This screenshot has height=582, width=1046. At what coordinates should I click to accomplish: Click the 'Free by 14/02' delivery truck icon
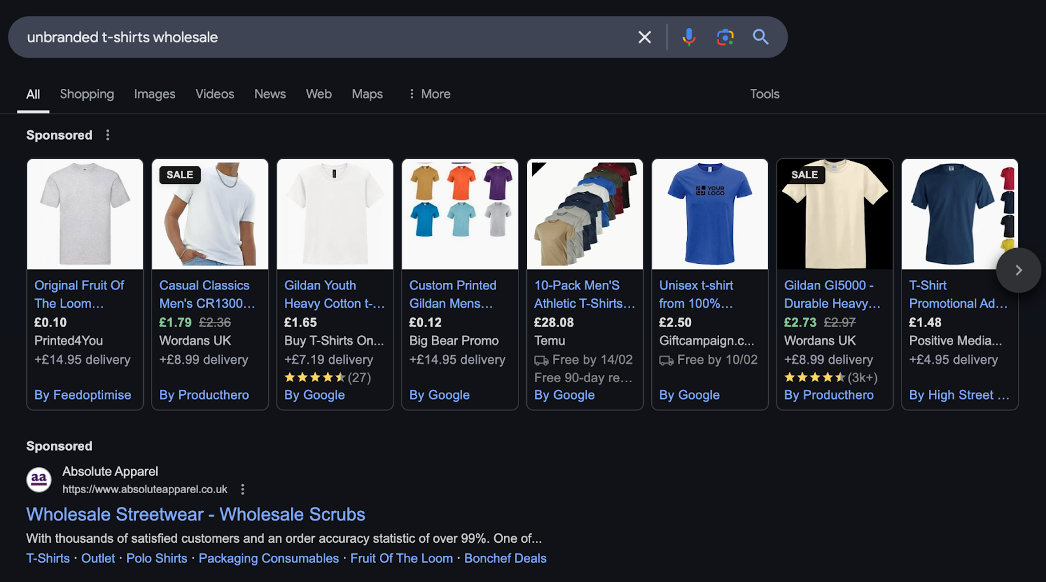tap(541, 361)
